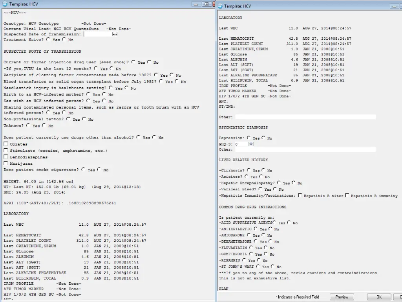402x302 pixels.
Task: Minimize the left Template: HCV window
Action: 197,4
